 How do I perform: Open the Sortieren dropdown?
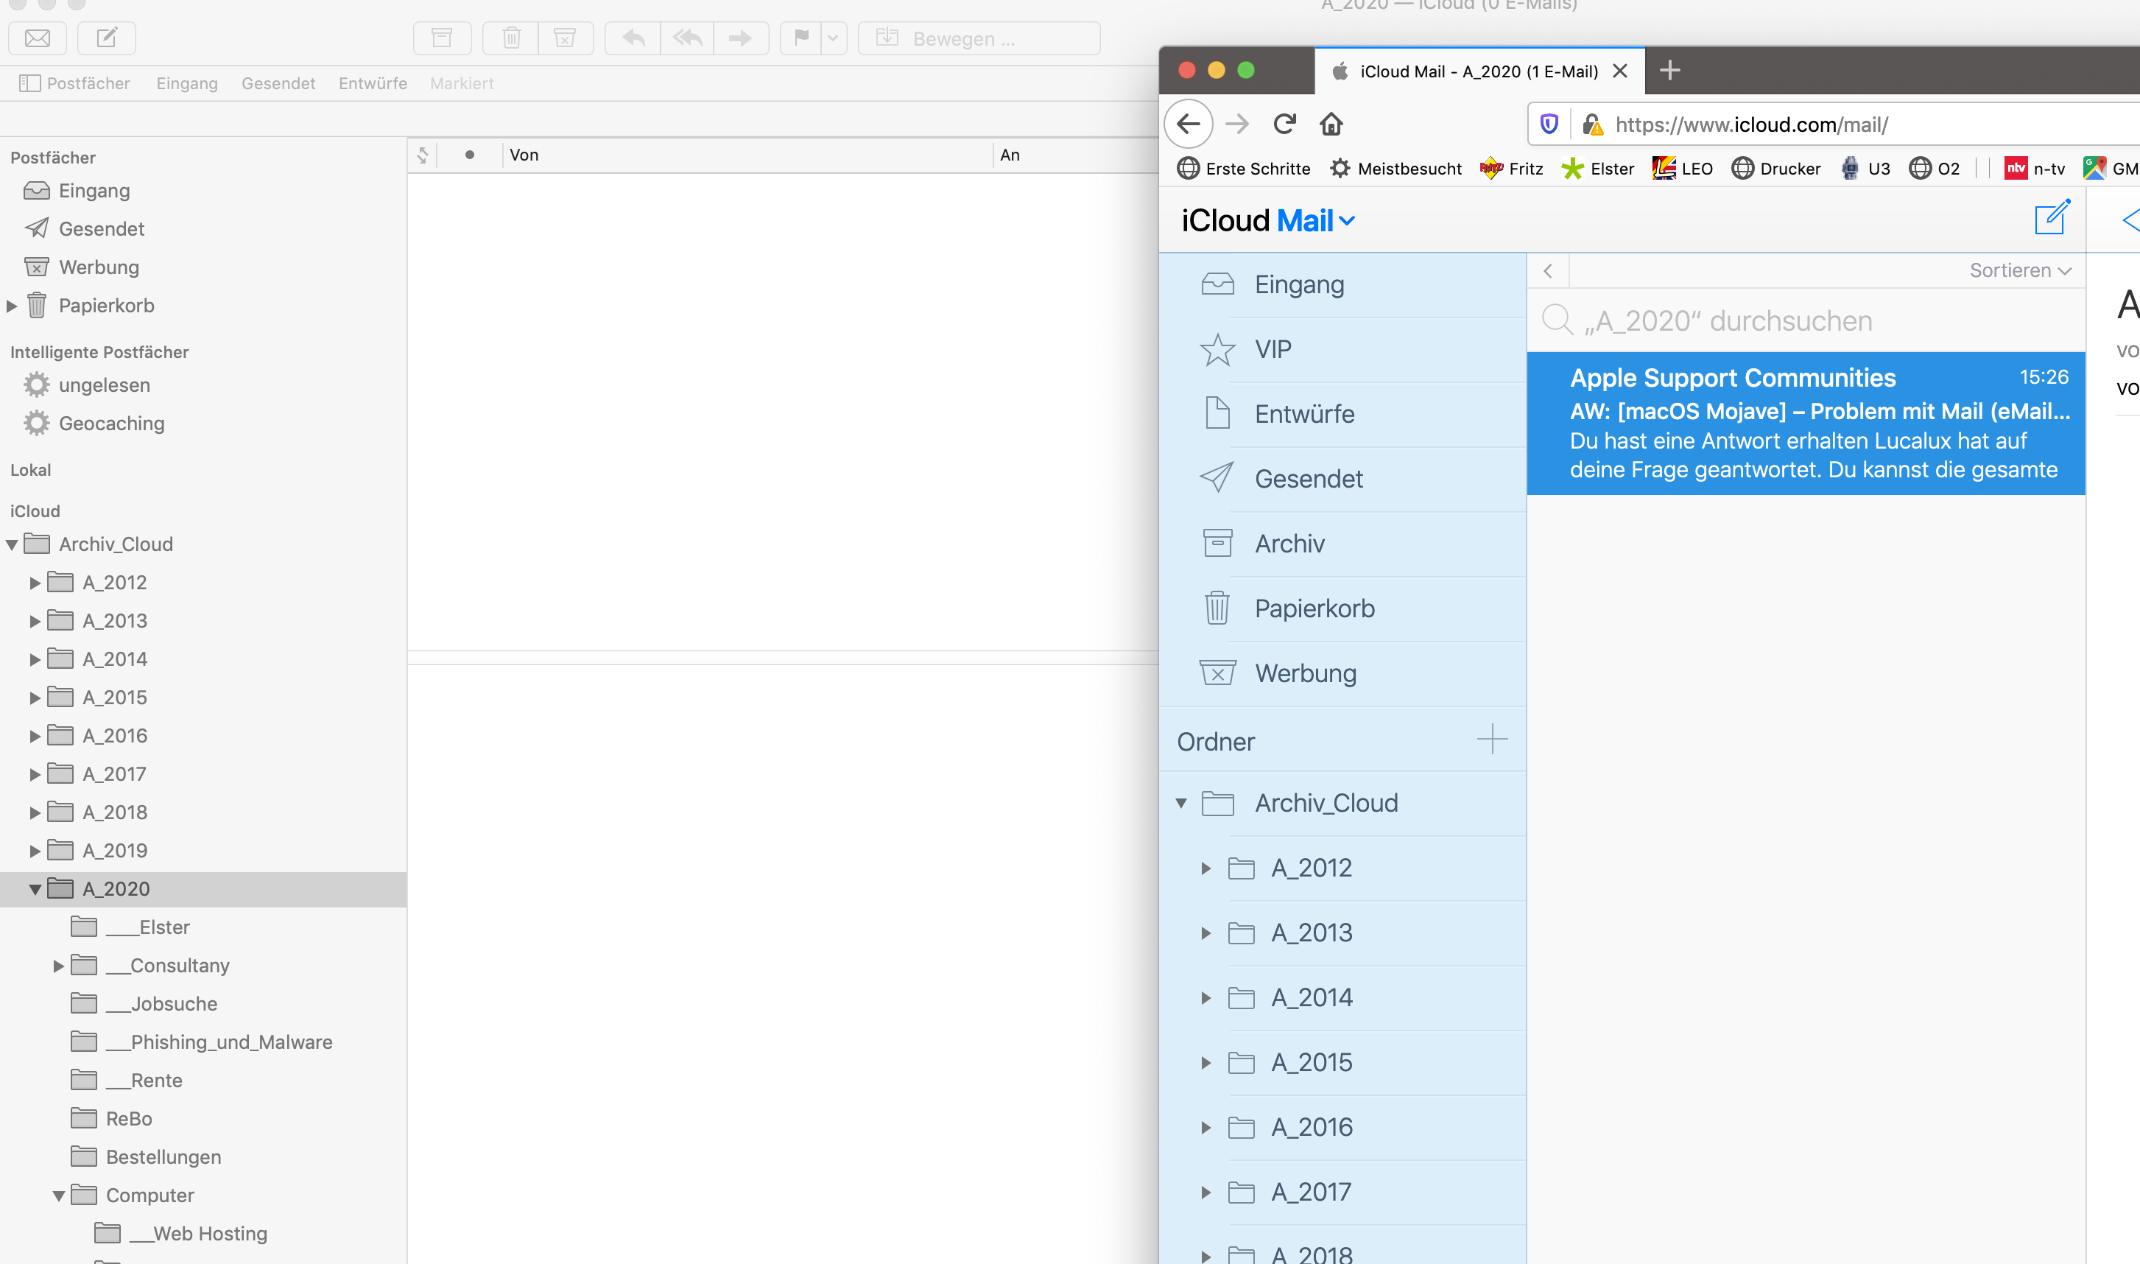pyautogui.click(x=2019, y=271)
